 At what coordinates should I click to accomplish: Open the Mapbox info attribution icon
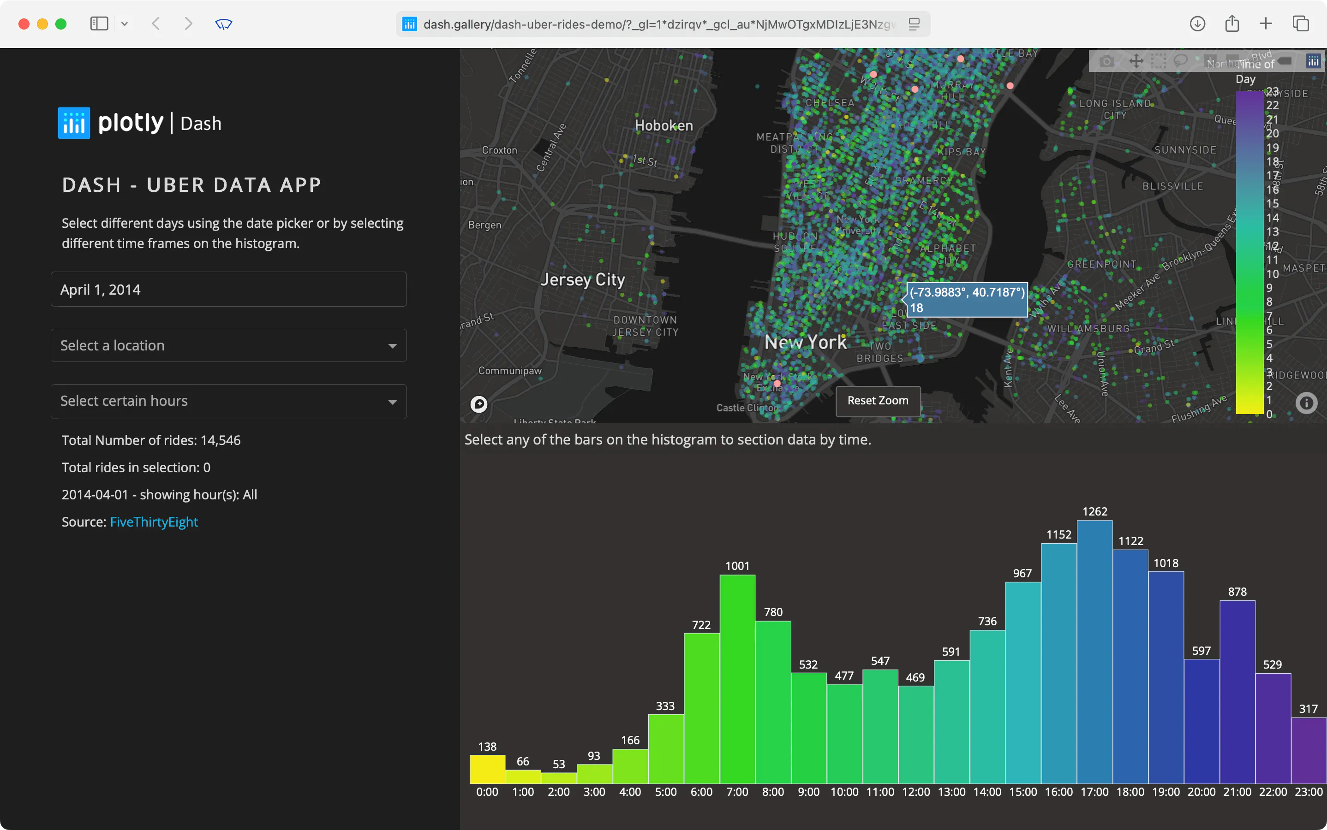click(1306, 403)
